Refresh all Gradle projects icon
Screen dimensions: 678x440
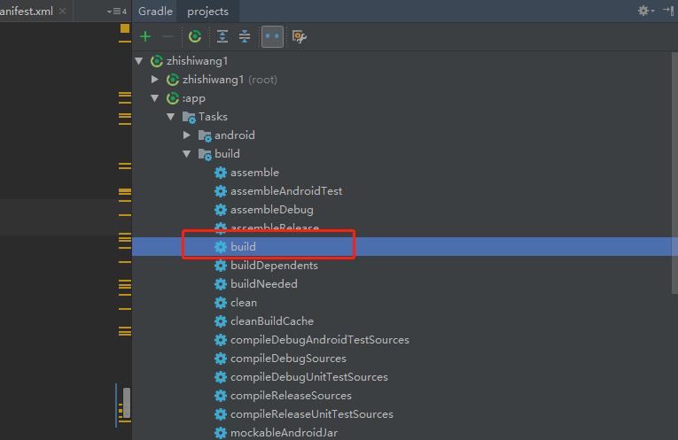pos(195,36)
